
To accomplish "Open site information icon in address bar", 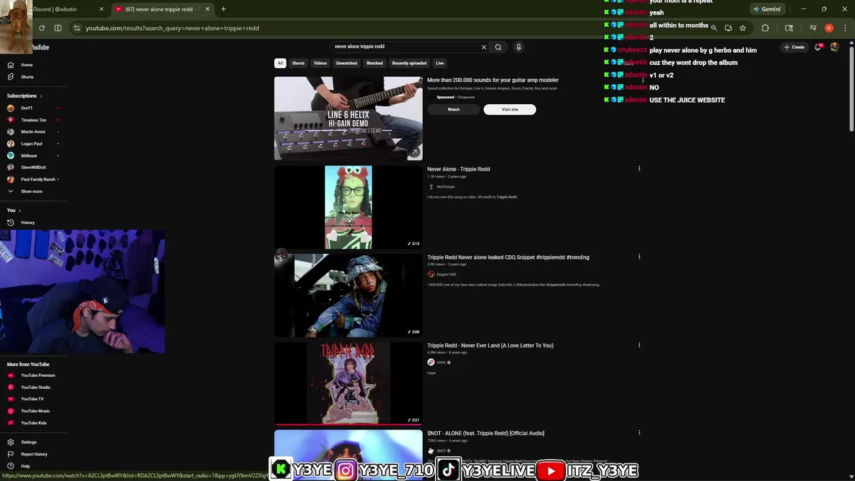I will coord(77,28).
